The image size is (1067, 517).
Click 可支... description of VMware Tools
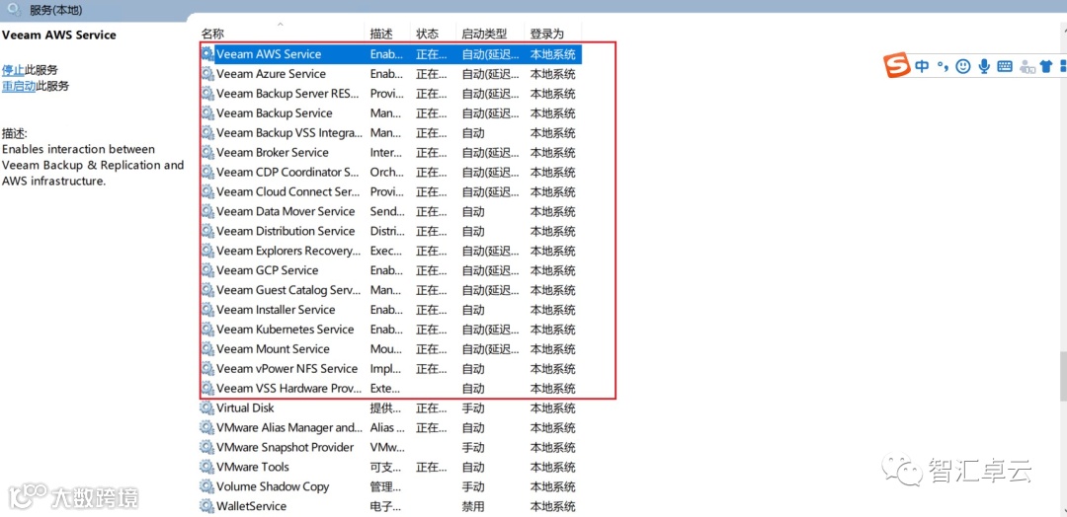[386, 468]
